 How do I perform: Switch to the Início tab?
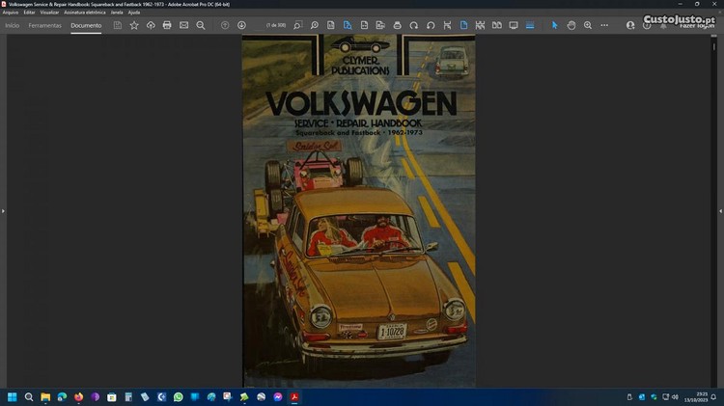(x=13, y=25)
